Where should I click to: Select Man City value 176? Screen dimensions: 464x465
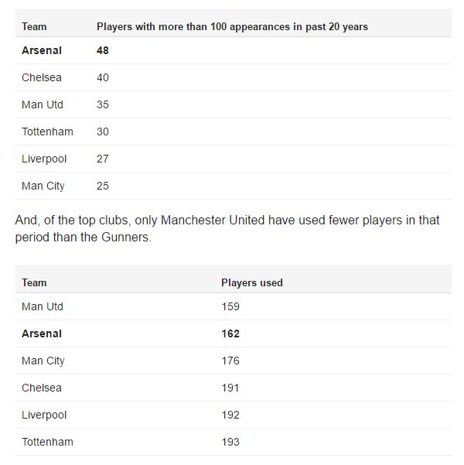coord(230,361)
